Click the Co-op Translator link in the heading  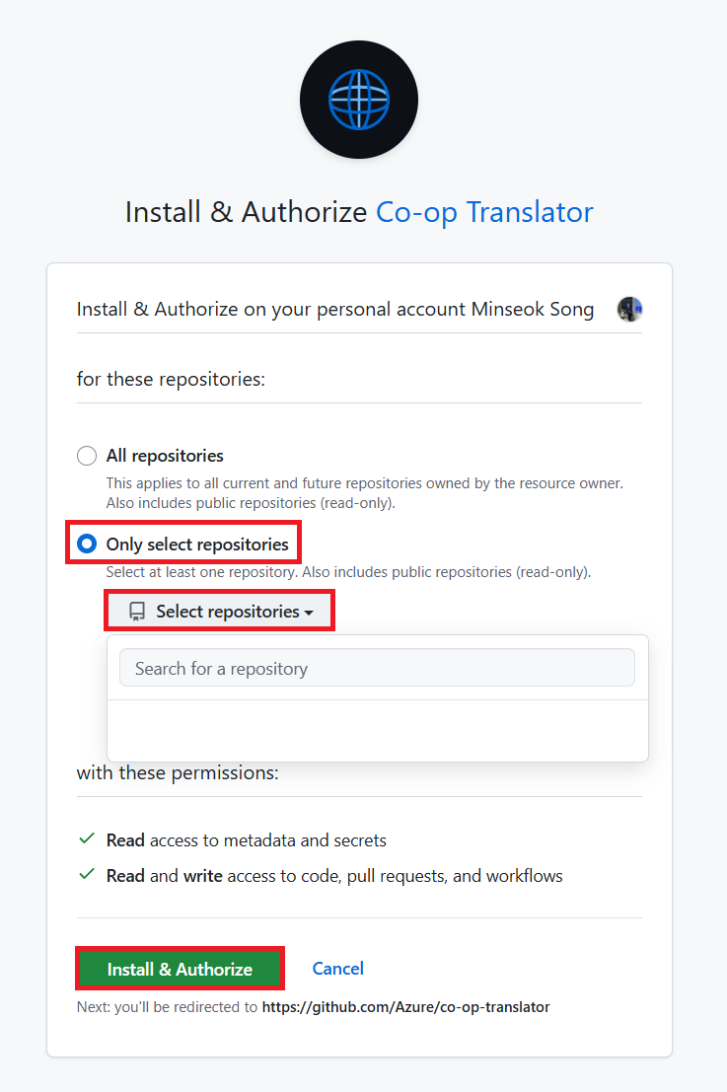click(483, 211)
